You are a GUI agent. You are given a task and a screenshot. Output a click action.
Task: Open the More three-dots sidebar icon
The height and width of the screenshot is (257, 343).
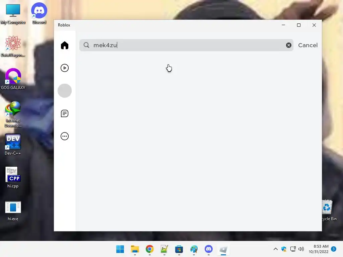pyautogui.click(x=65, y=136)
